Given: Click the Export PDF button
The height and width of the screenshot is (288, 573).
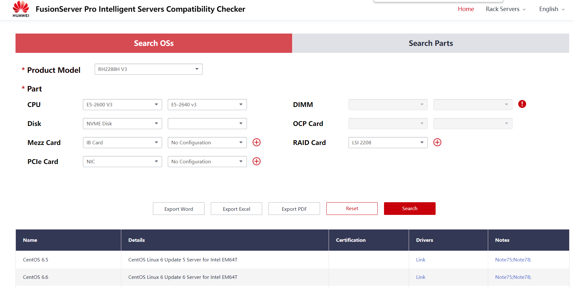Looking at the screenshot, I should [x=294, y=209].
